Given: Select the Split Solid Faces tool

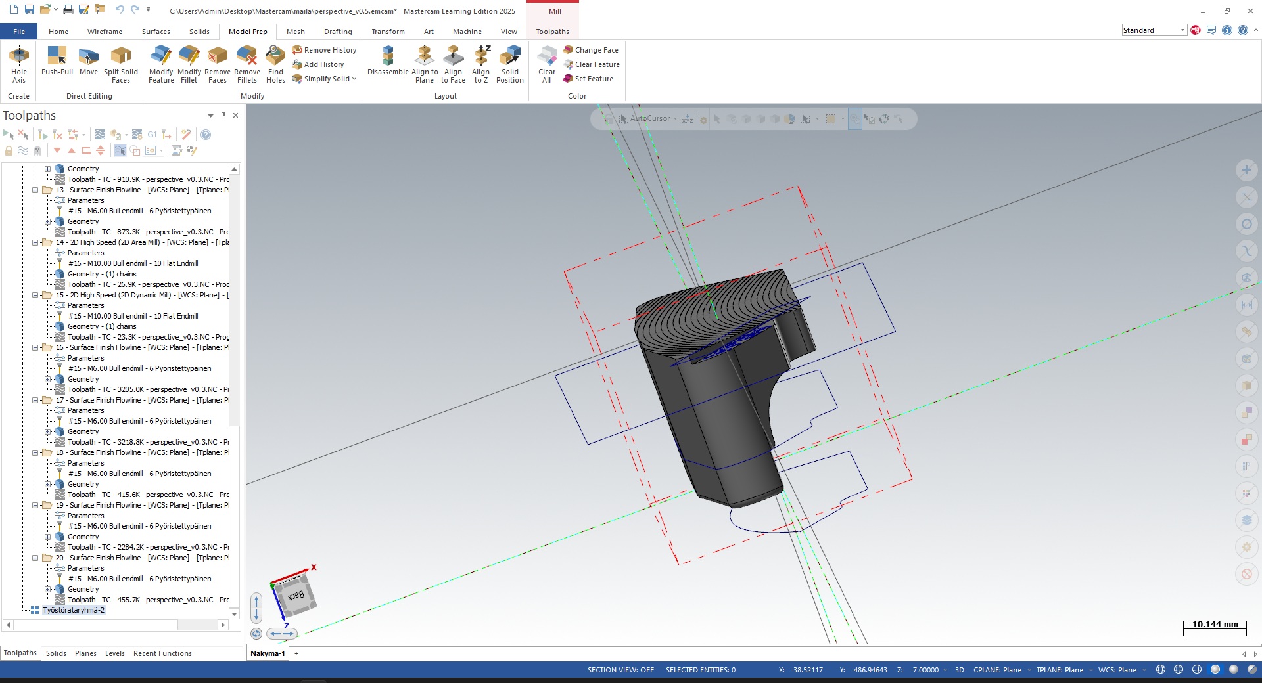Looking at the screenshot, I should [x=121, y=56].
